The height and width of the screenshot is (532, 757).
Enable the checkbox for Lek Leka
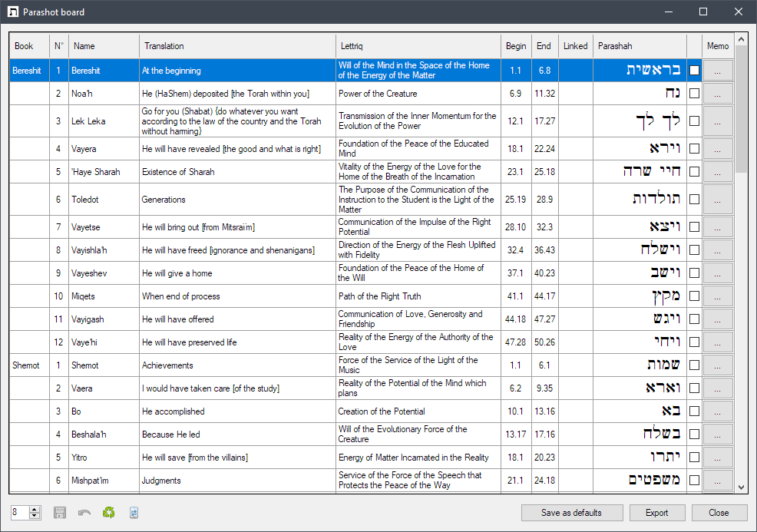694,121
